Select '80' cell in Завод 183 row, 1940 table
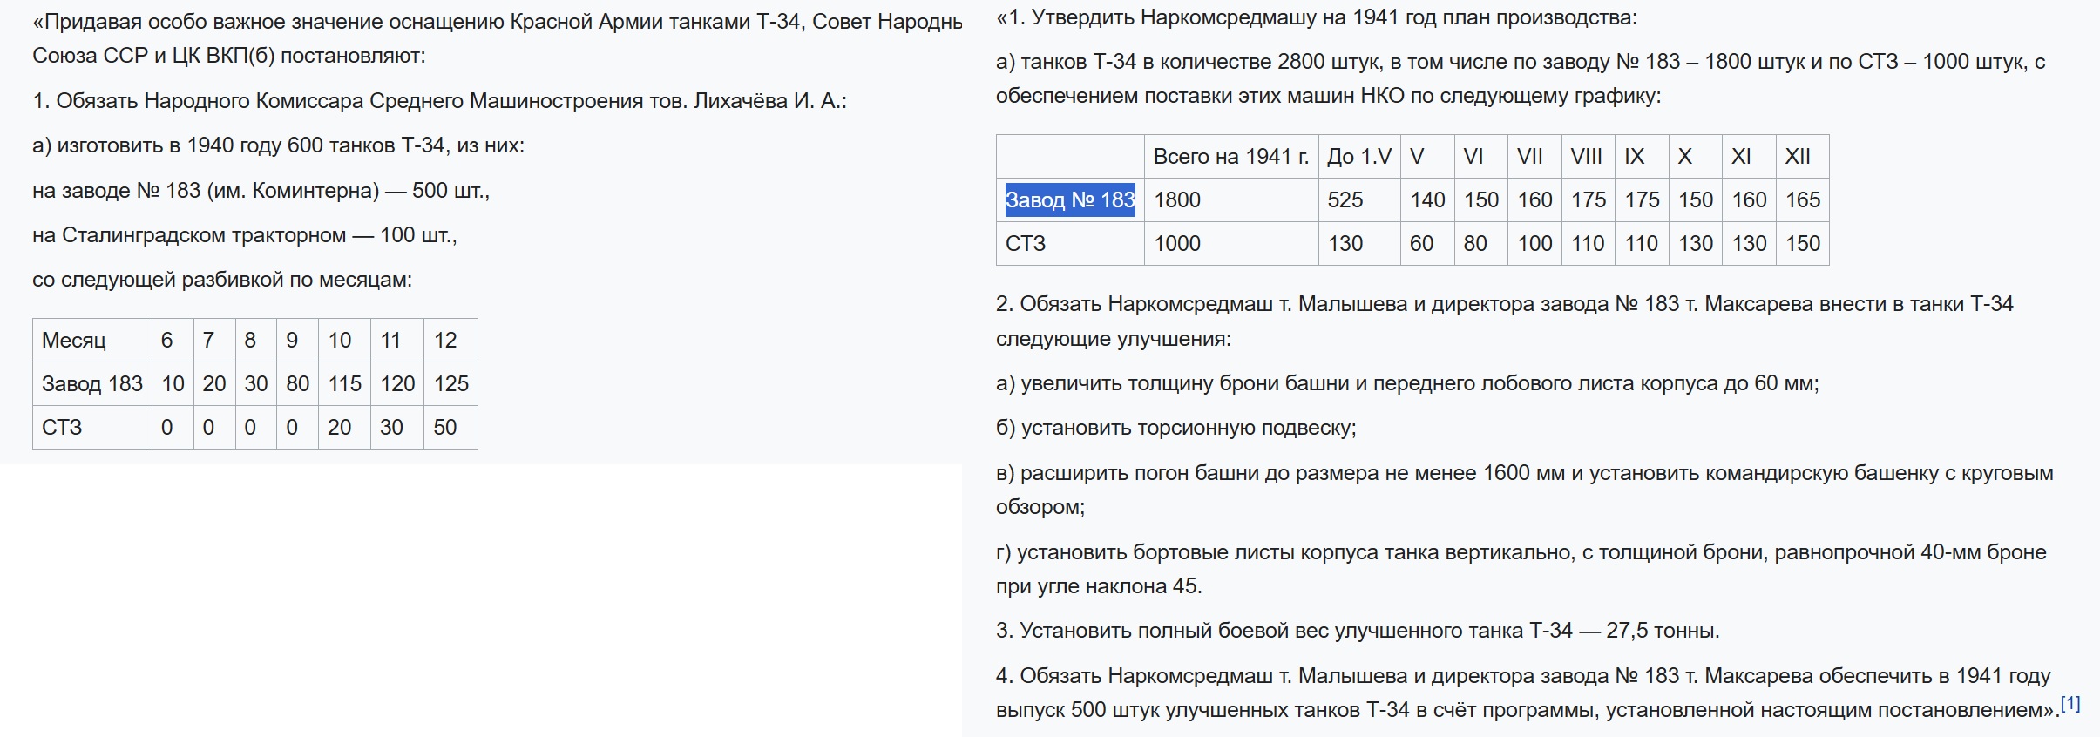 click(298, 383)
